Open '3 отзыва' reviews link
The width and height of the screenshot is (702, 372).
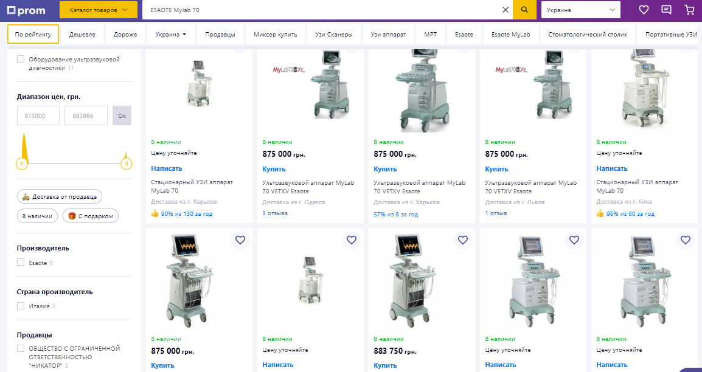[275, 213]
